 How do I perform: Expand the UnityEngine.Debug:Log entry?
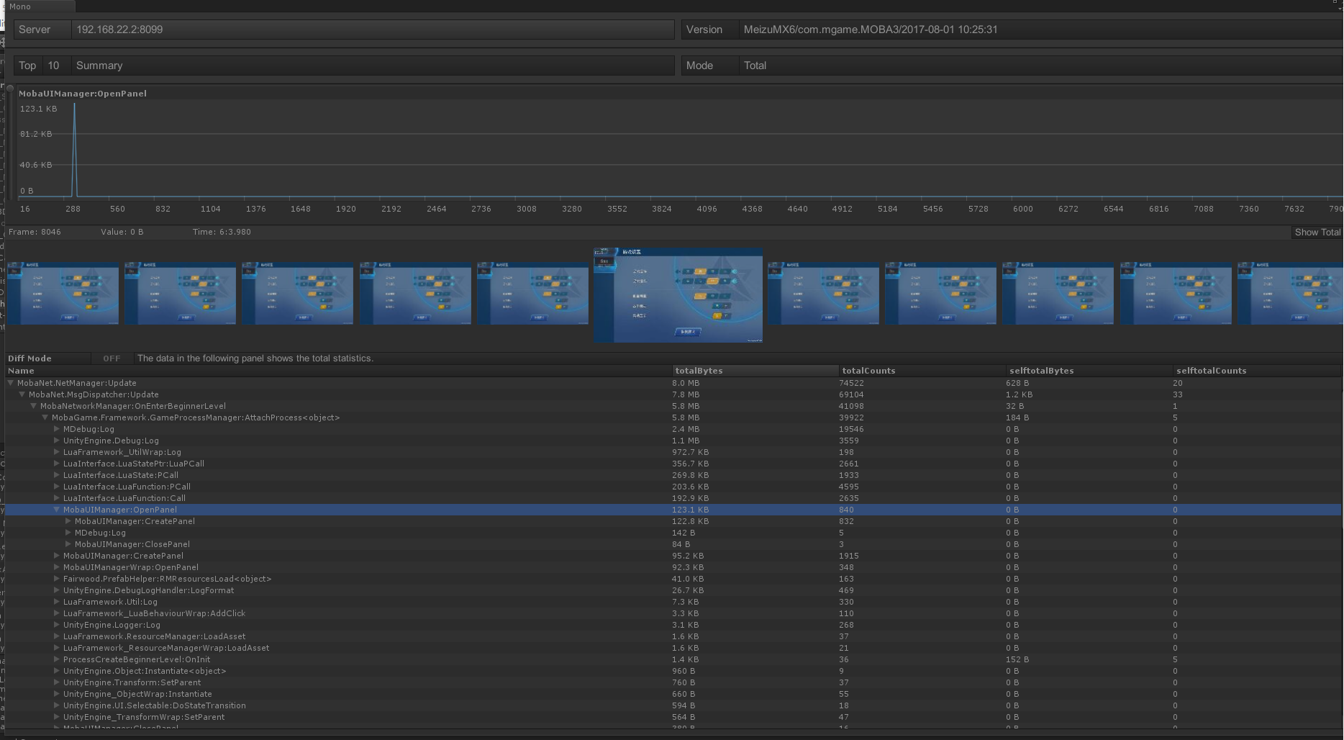(x=57, y=441)
